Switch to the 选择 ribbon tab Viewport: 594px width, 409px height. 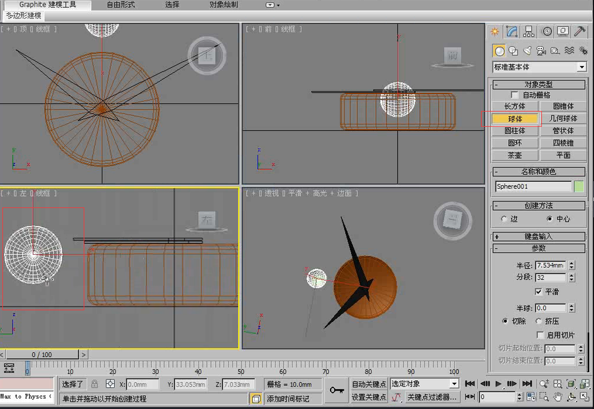[x=172, y=5]
